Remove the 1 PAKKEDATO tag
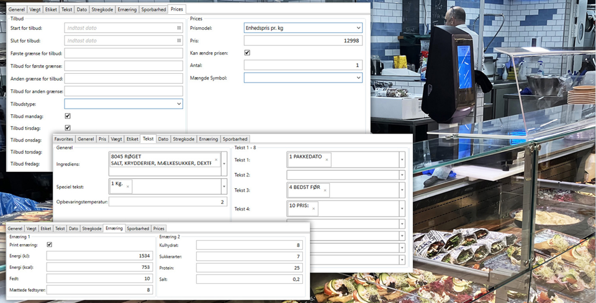This screenshot has height=303, width=596. click(x=327, y=160)
